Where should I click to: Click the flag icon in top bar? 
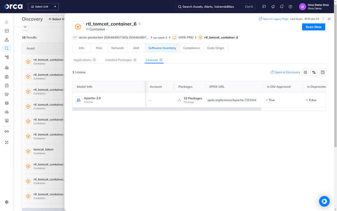(264, 7)
